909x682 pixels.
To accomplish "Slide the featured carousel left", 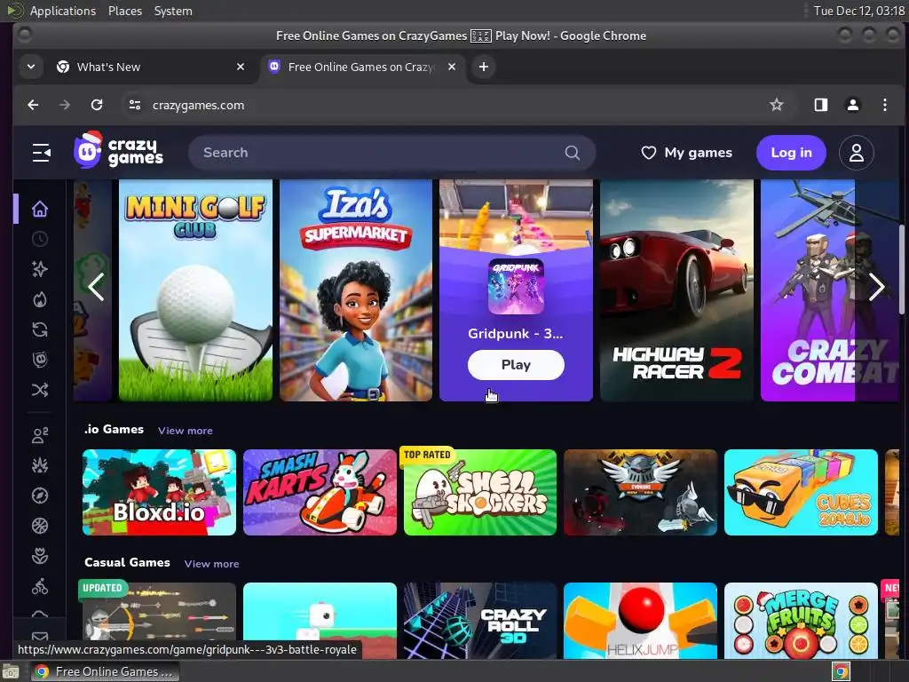I will coord(96,287).
